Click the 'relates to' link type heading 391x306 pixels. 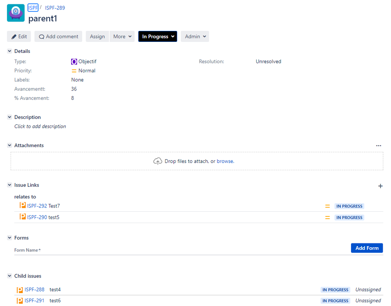[x=25, y=197]
